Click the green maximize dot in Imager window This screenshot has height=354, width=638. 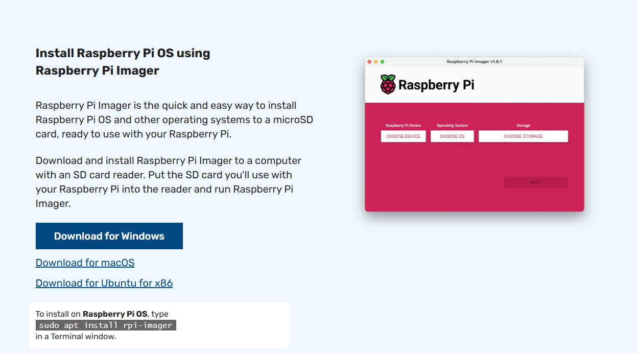click(x=382, y=62)
